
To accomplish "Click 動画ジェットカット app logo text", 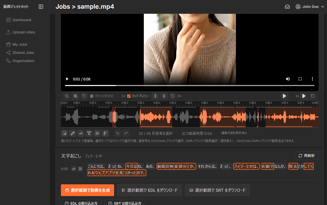I will tap(16, 7).
